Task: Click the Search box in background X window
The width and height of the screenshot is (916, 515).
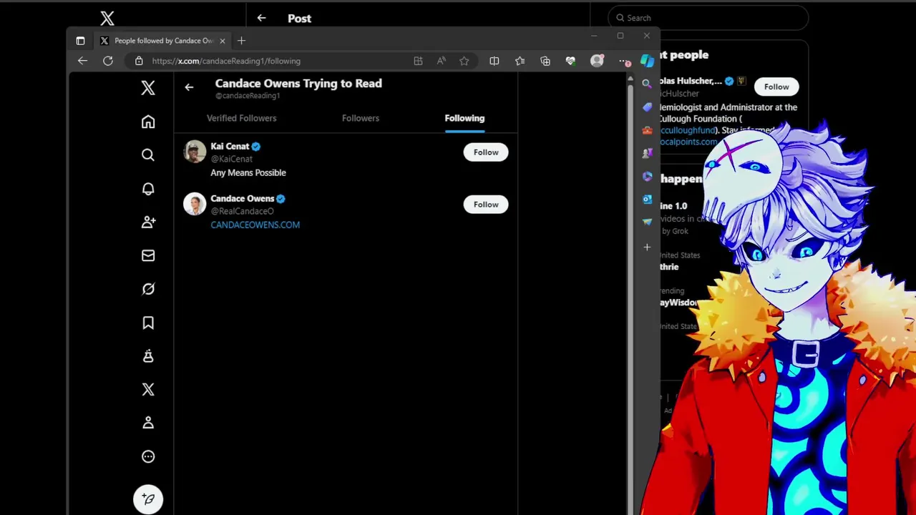Action: [x=708, y=18]
